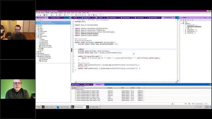This screenshot has height=119, width=212.
Task: Expand the Shared Elements node
Action: (x=37, y=36)
